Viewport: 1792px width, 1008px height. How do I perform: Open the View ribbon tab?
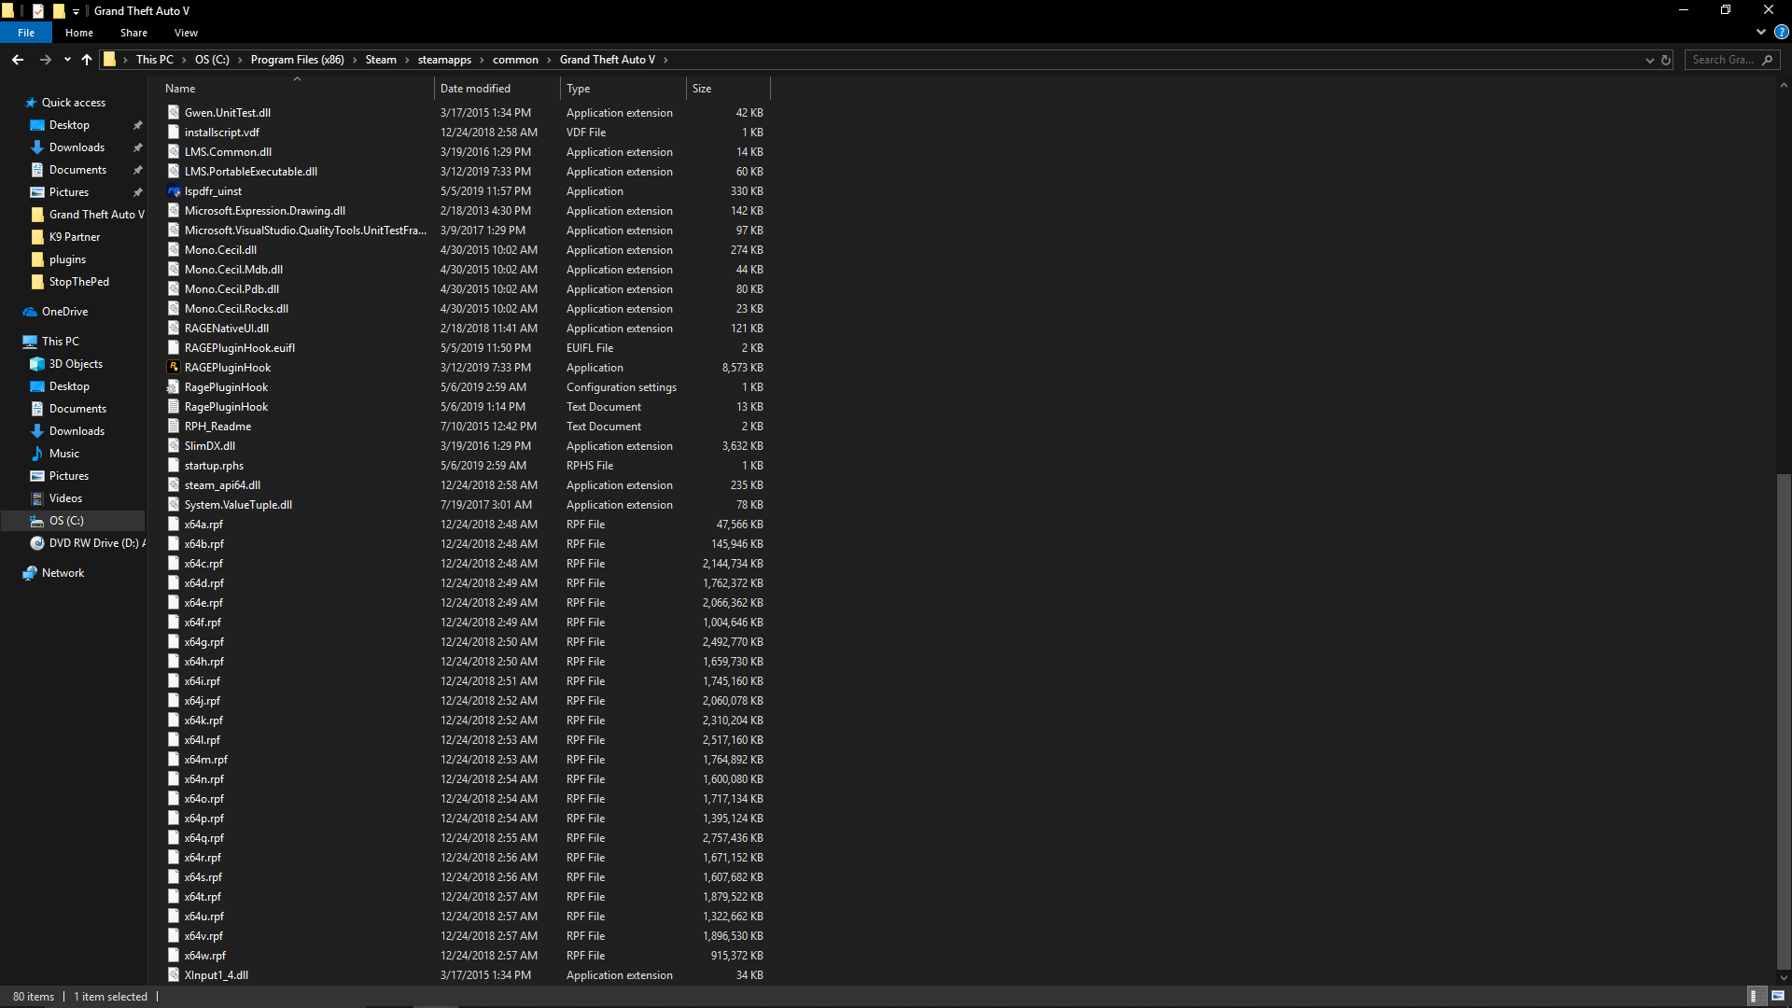tap(186, 33)
